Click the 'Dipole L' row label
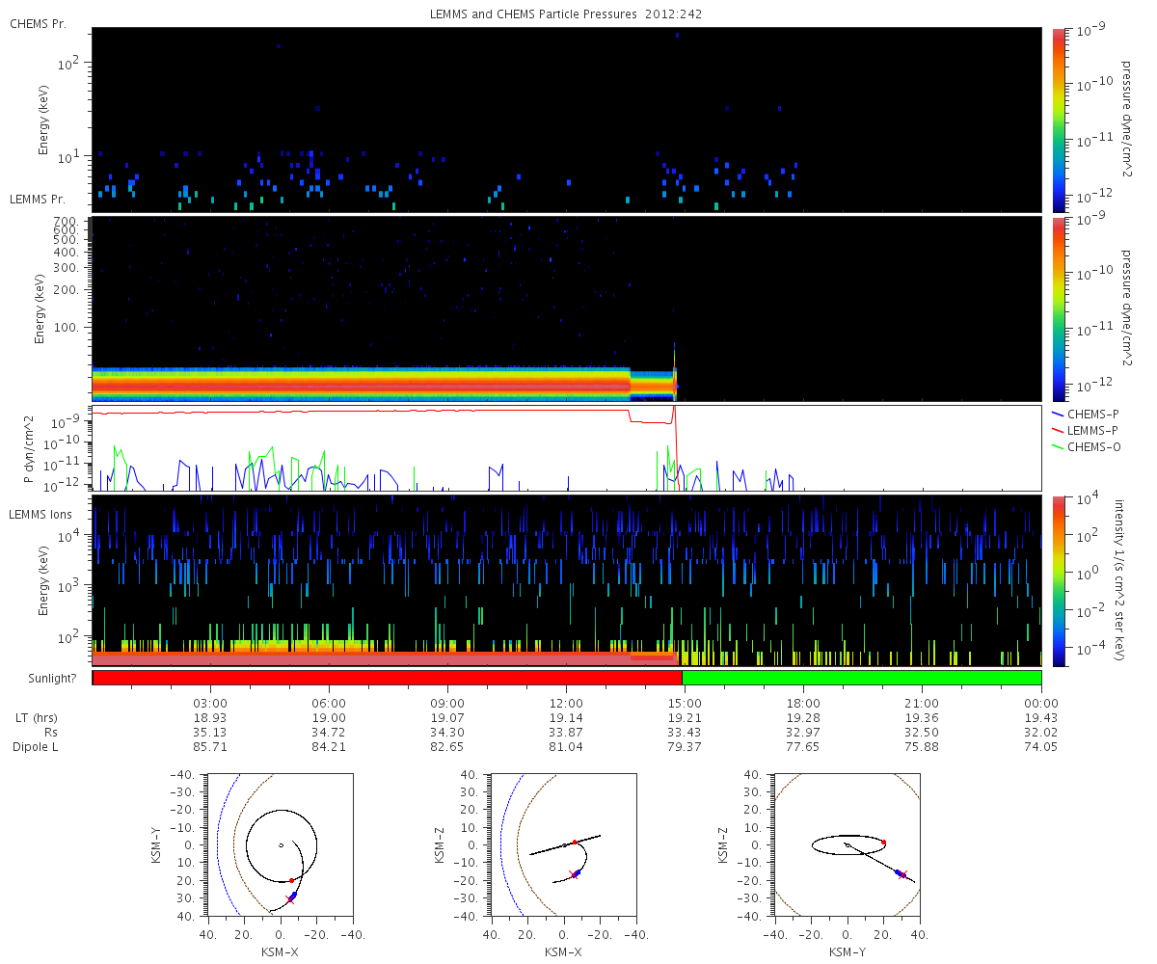 click(x=38, y=747)
